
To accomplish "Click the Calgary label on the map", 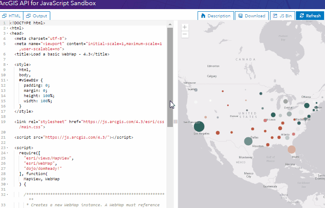I will (212, 76).
